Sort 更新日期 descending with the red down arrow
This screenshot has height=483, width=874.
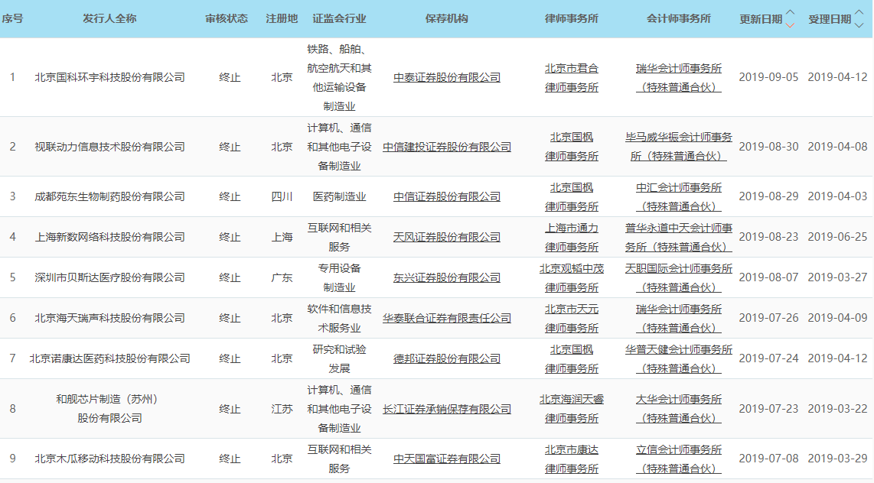click(791, 24)
